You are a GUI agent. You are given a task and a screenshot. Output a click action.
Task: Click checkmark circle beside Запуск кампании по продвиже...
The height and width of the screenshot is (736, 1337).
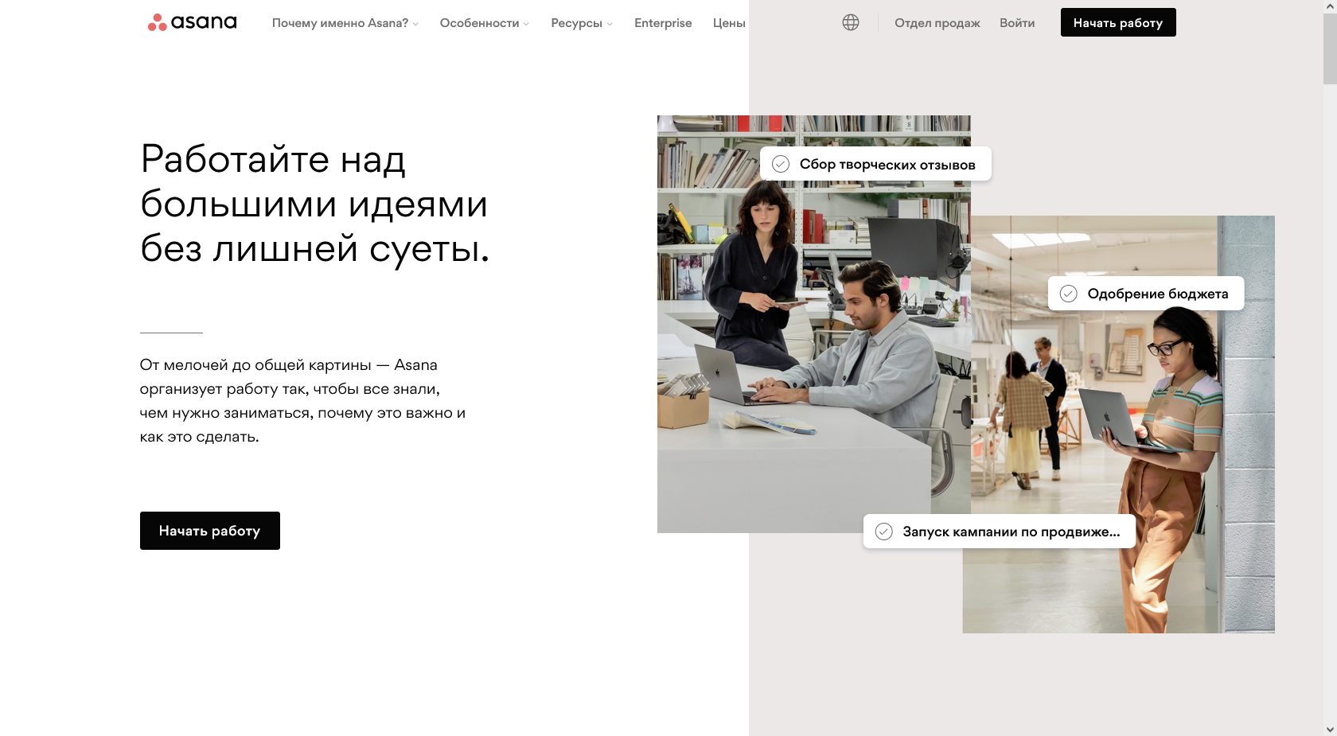click(x=884, y=532)
